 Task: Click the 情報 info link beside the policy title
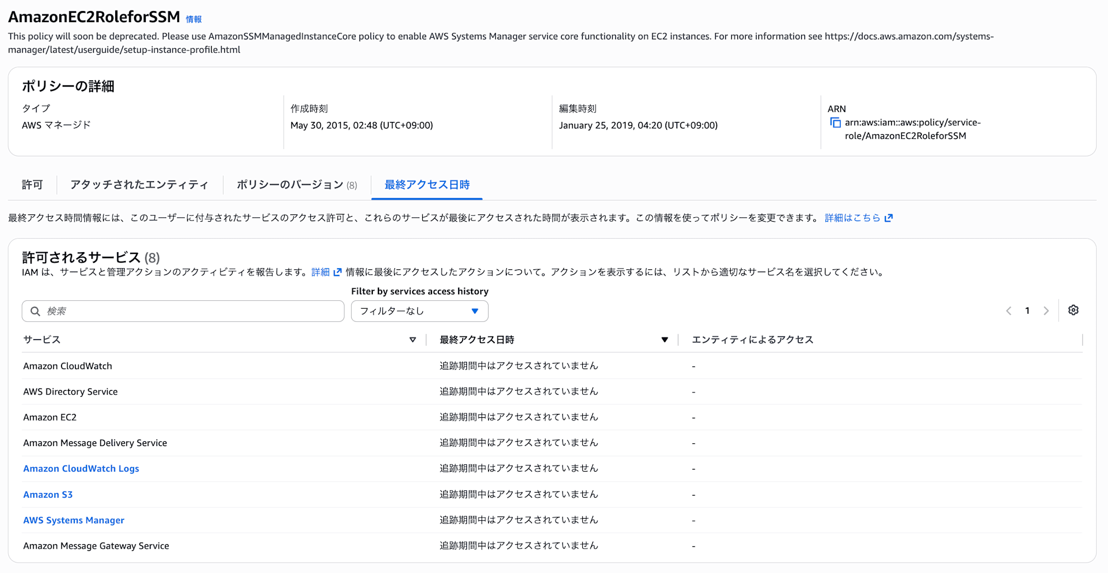[194, 19]
